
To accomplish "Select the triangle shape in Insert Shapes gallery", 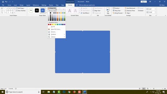I will click(2, 10).
